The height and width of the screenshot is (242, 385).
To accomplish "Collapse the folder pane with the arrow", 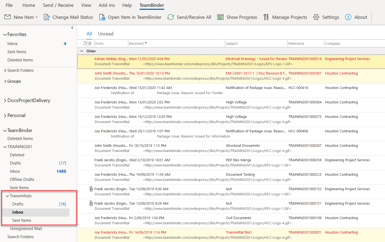I will tap(72, 28).
